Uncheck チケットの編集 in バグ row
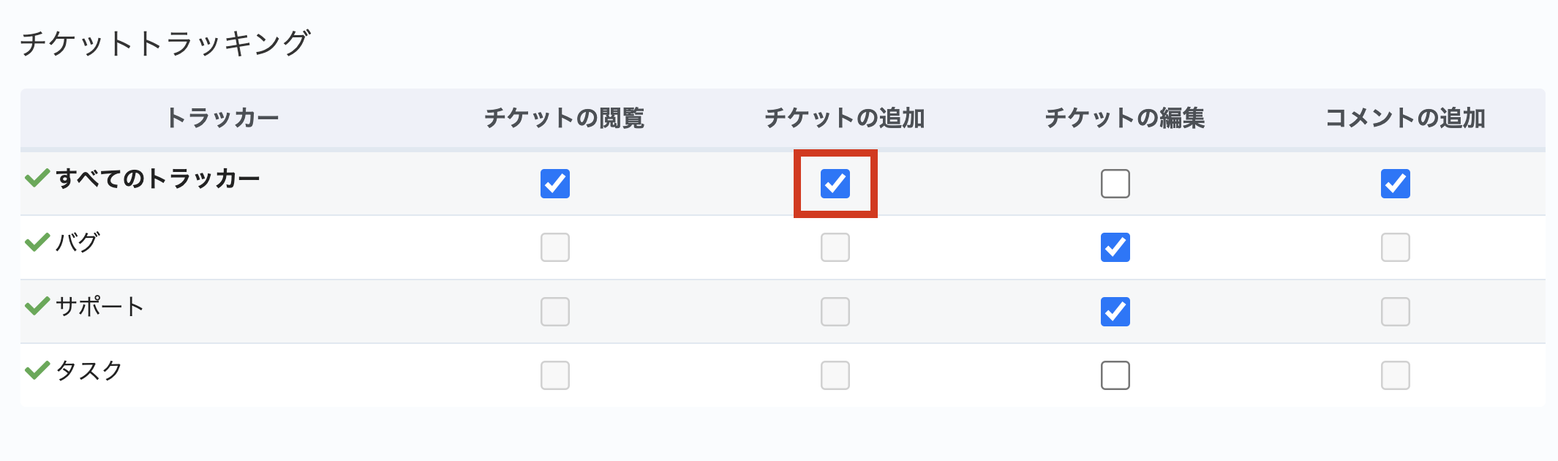 1115,247
